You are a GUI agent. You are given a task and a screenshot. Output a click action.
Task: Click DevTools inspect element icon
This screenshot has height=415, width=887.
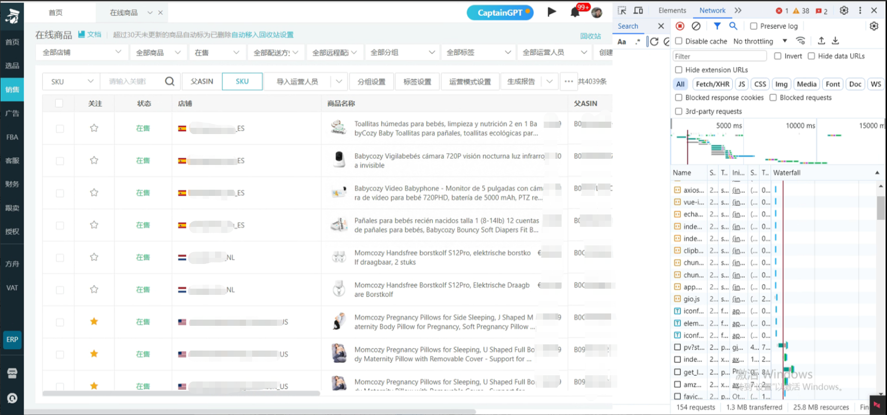622,10
